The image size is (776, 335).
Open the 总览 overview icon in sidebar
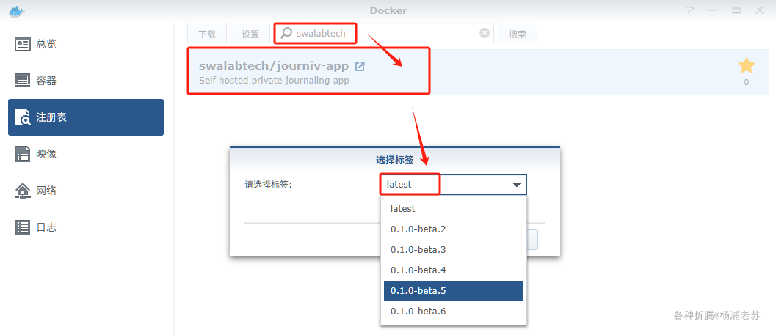(22, 44)
